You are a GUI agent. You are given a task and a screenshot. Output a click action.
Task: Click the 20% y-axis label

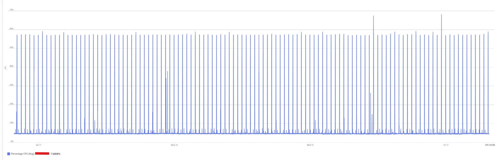click(x=11, y=104)
